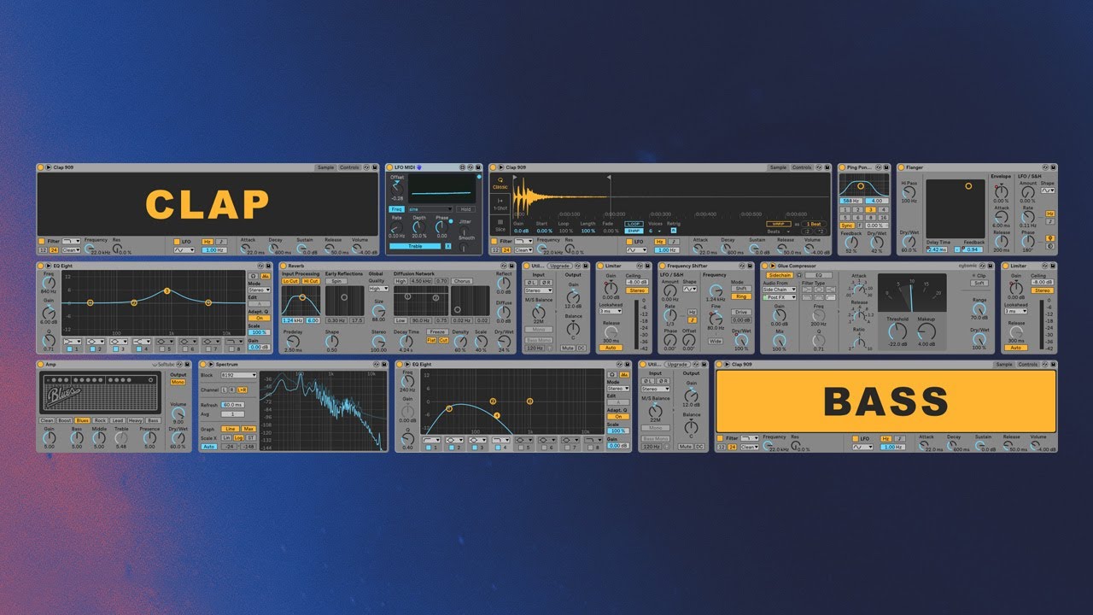Open Lookahead dropdown in first Limiter
This screenshot has height=615, width=1093.
tap(611, 311)
